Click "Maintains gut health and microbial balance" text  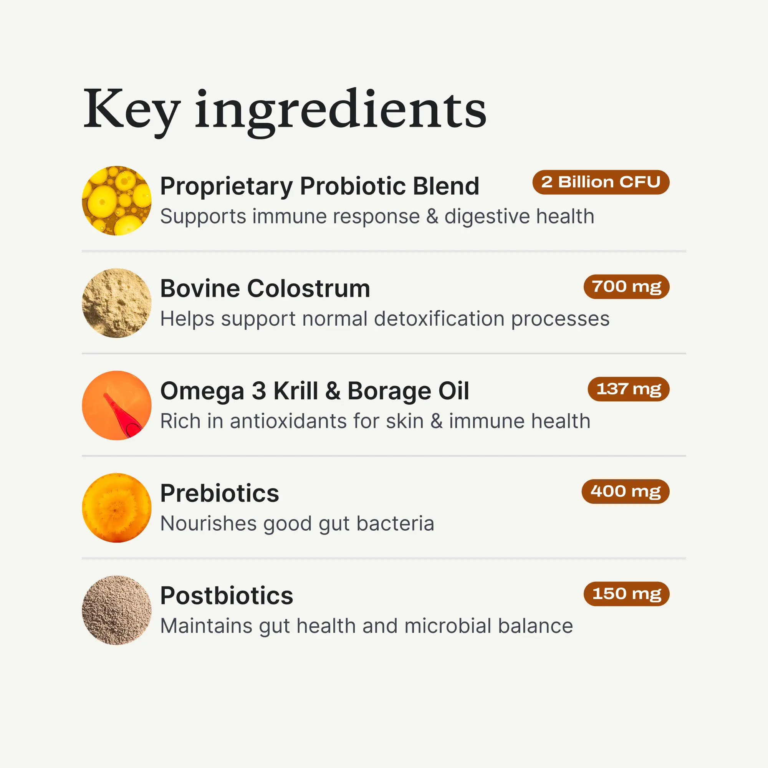(x=366, y=626)
